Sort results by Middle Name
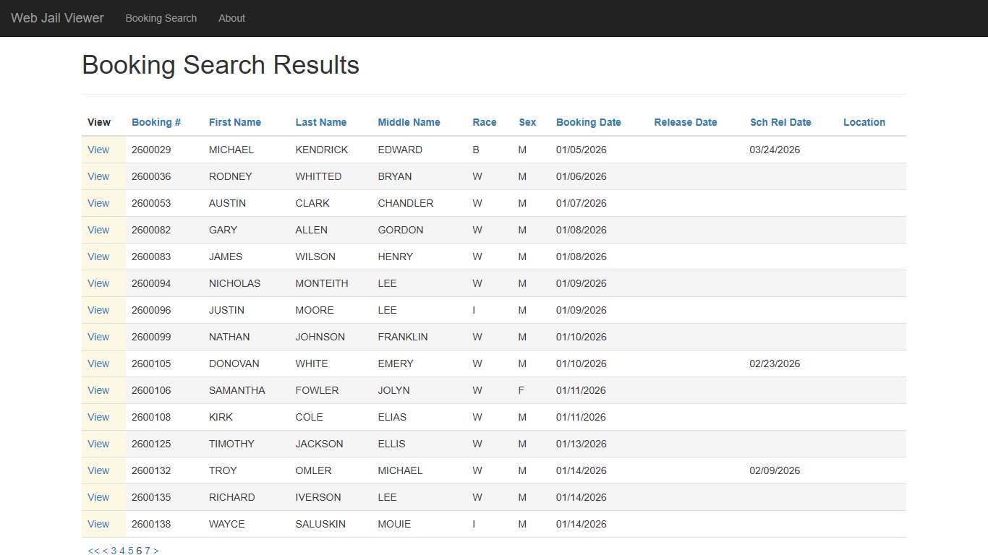 409,122
